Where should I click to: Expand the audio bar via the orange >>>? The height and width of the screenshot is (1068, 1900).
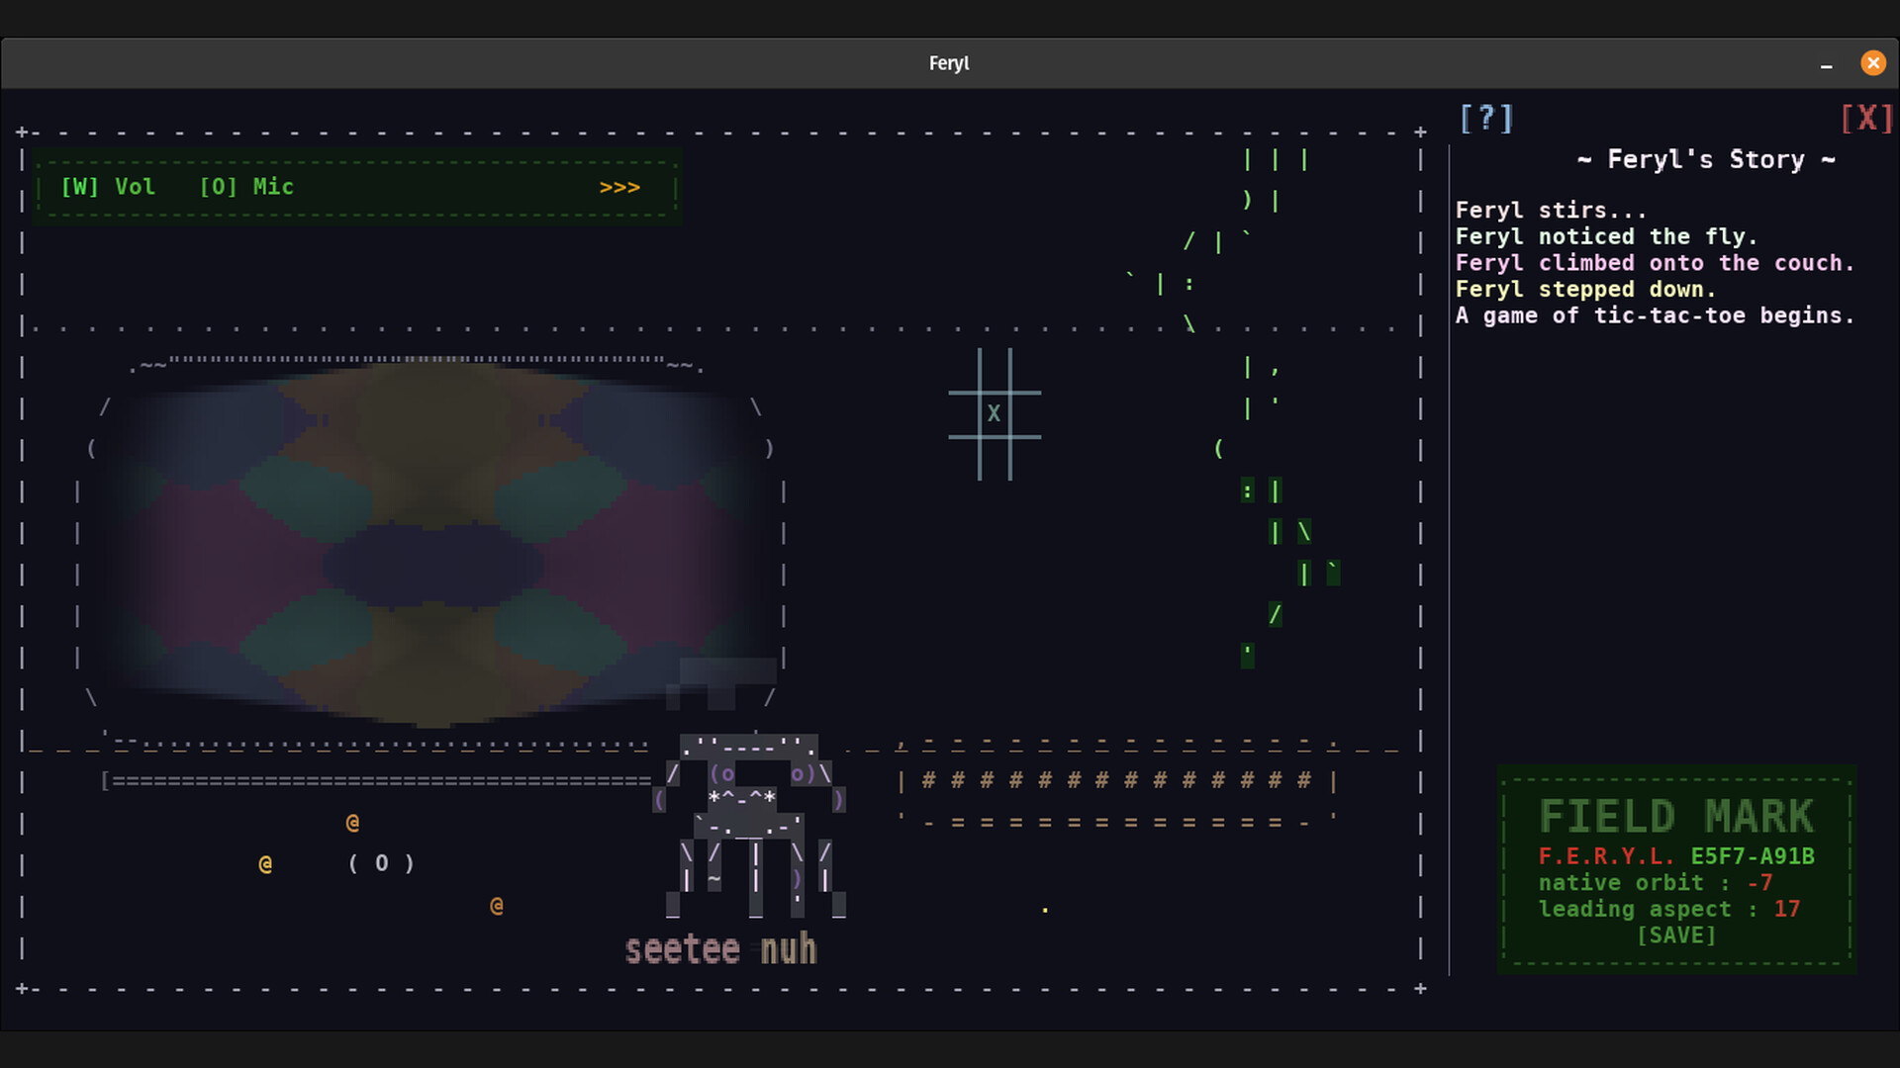point(619,186)
